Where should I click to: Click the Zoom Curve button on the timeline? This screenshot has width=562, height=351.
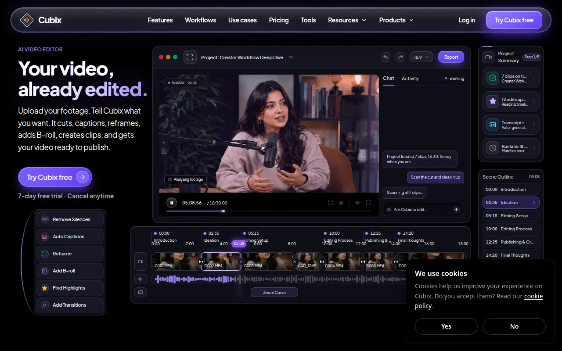[274, 292]
